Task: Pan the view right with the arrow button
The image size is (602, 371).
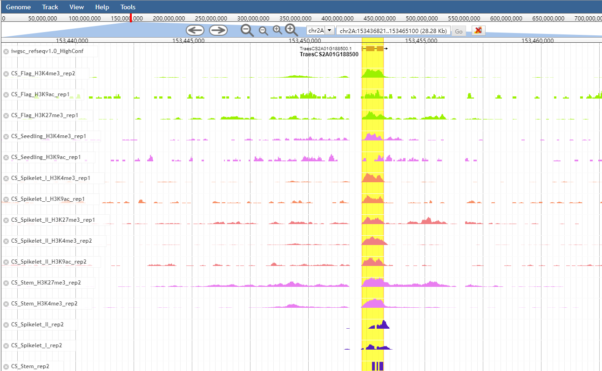Action: click(218, 30)
